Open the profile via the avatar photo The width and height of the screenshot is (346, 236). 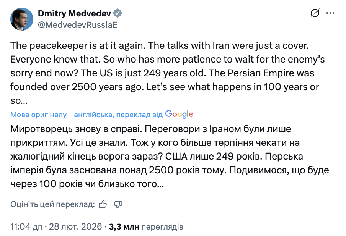(21, 18)
